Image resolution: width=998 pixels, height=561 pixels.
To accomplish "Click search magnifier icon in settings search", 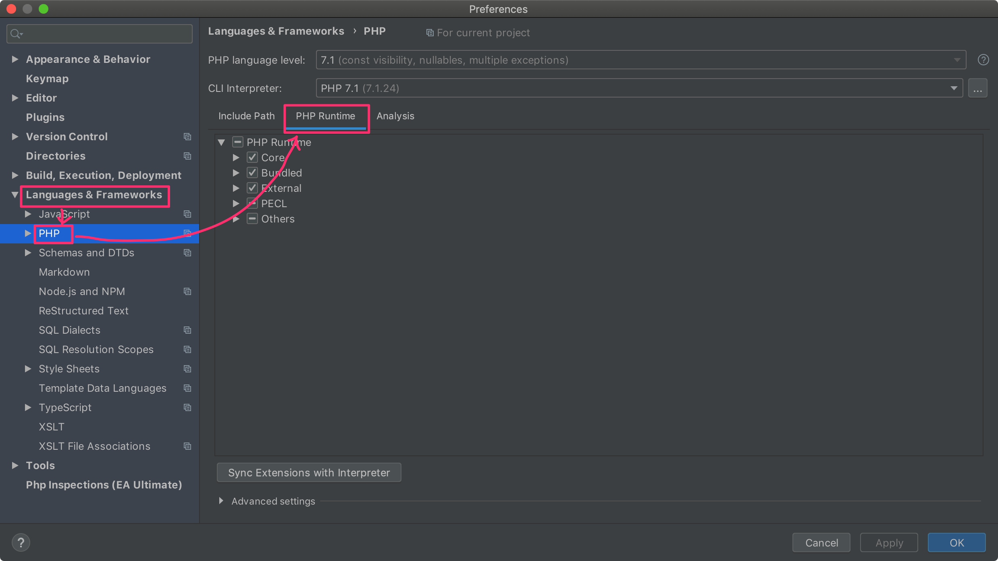I will pyautogui.click(x=16, y=34).
